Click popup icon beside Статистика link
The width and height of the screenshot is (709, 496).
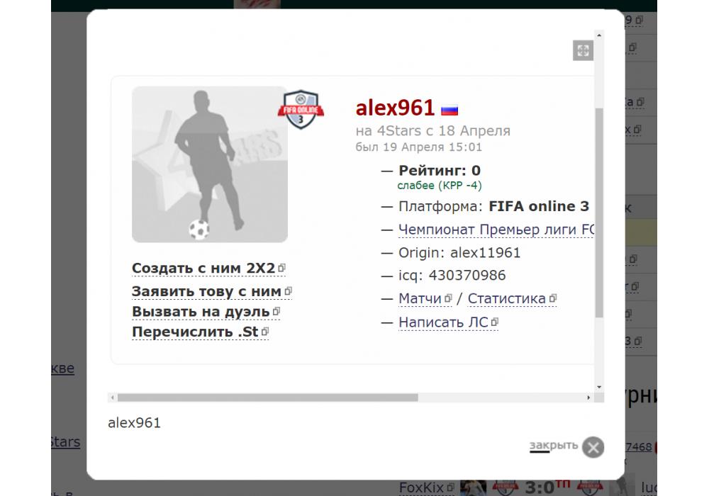[x=553, y=298]
